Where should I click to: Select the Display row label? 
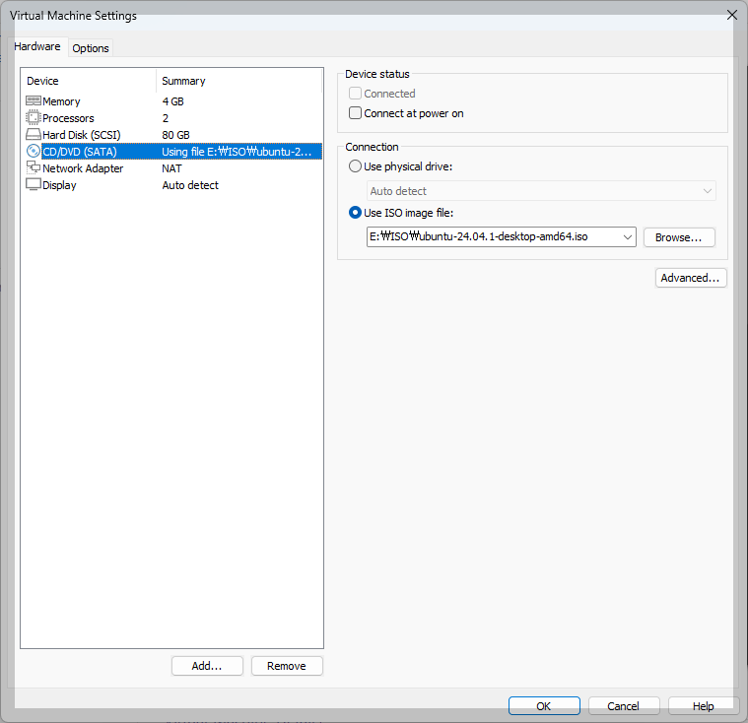59,185
